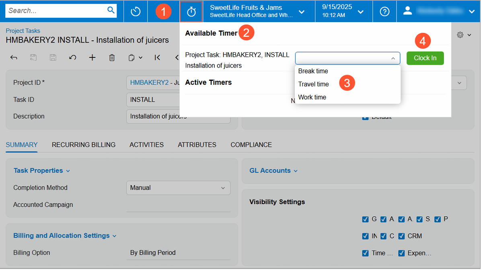Open the help question mark icon

(384, 12)
